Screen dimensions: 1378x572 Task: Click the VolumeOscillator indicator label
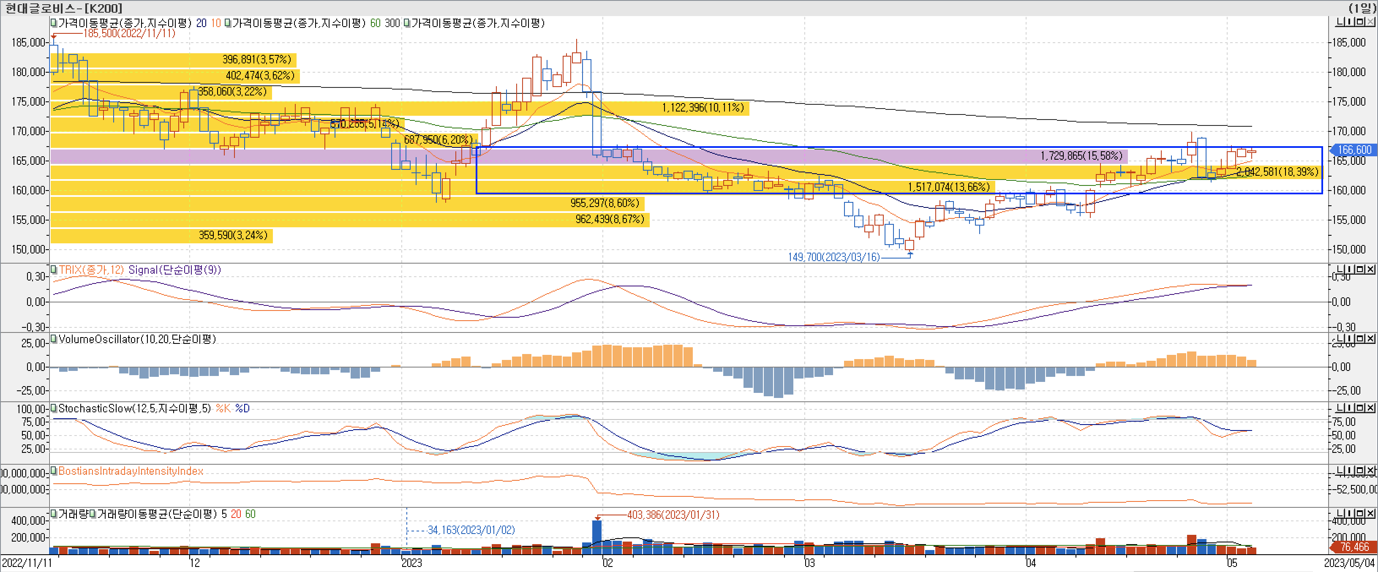[137, 339]
